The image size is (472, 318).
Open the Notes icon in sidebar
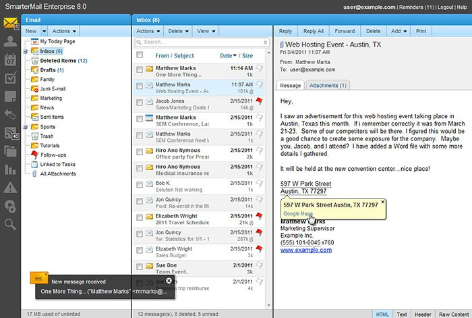click(10, 97)
